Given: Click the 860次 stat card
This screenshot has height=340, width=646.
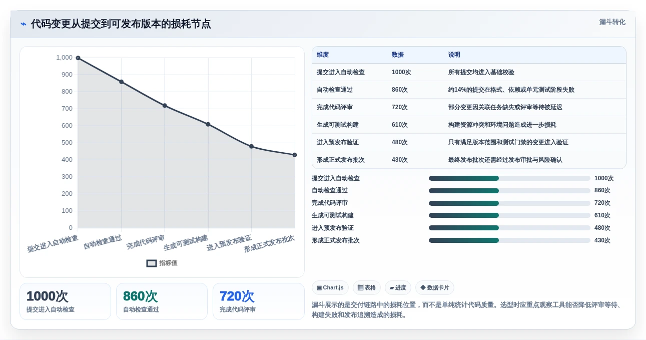Looking at the screenshot, I should point(162,301).
